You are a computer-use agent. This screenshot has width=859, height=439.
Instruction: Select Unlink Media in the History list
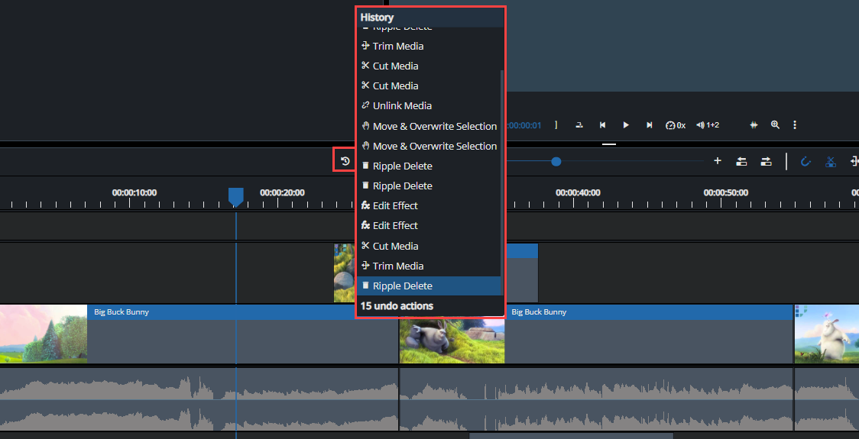(402, 106)
